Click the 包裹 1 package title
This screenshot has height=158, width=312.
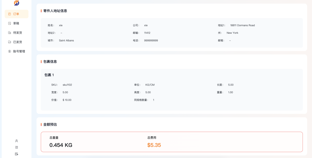pyautogui.click(x=49, y=75)
